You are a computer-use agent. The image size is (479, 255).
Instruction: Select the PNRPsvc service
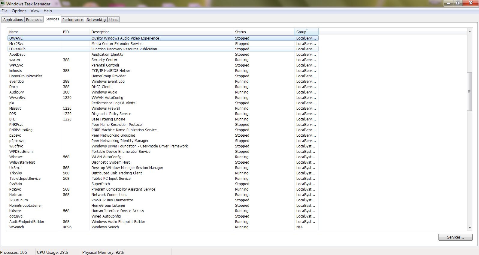pos(163,124)
